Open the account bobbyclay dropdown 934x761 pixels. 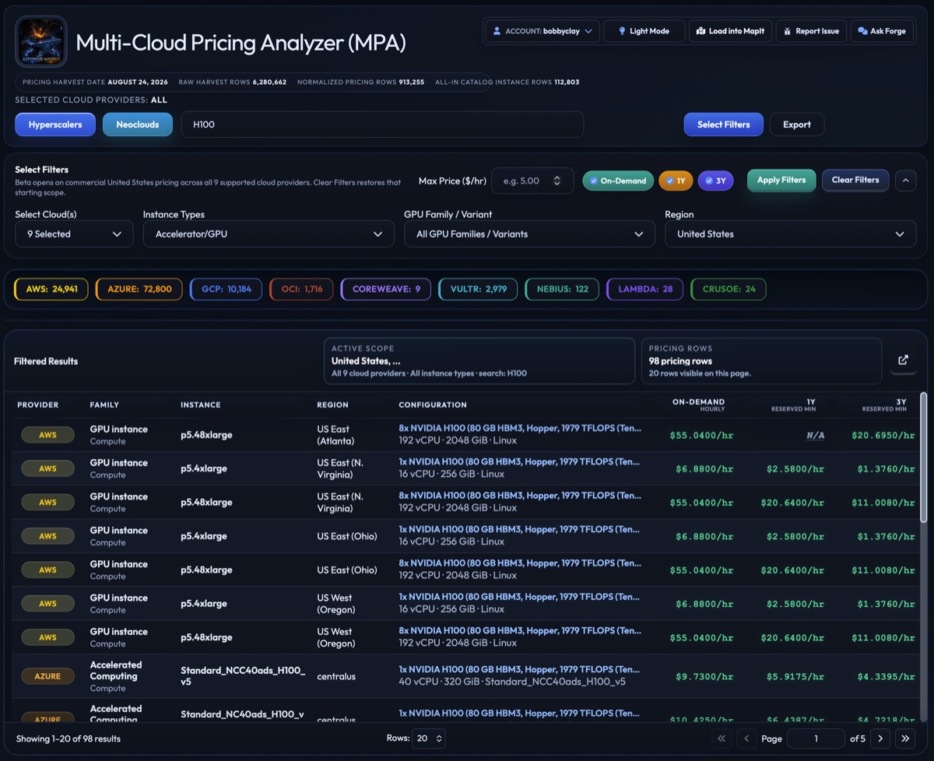[x=542, y=31]
